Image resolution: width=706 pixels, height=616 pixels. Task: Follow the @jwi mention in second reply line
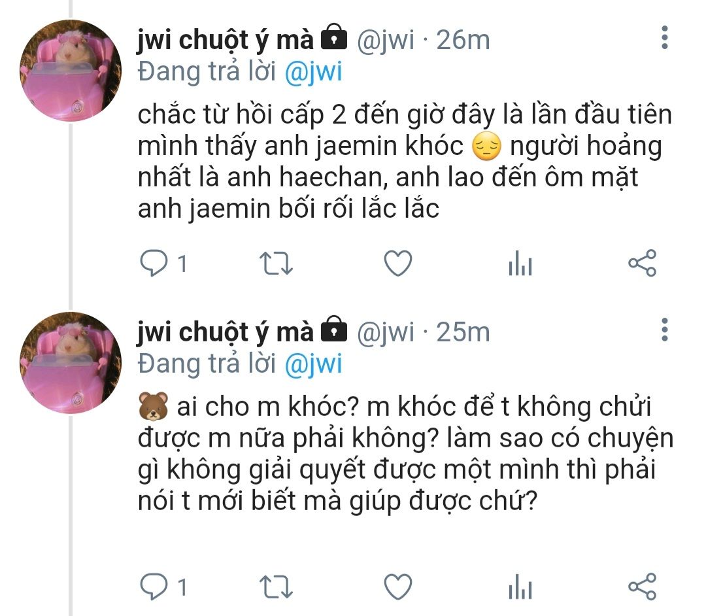[313, 364]
